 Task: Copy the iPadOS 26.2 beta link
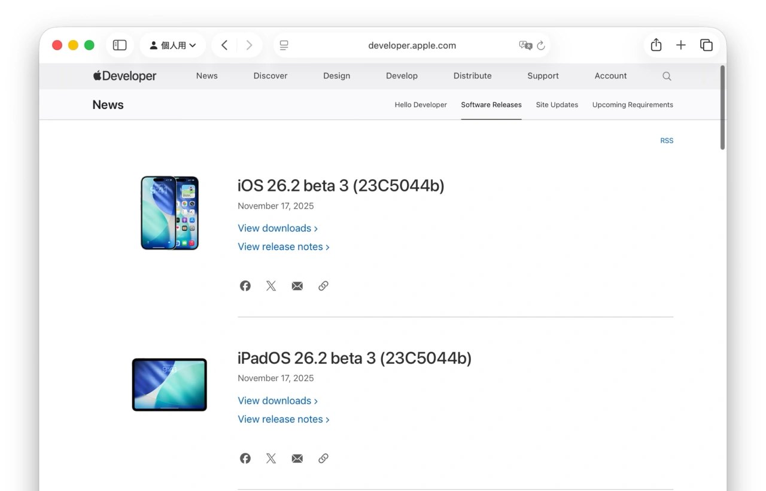coord(323,458)
